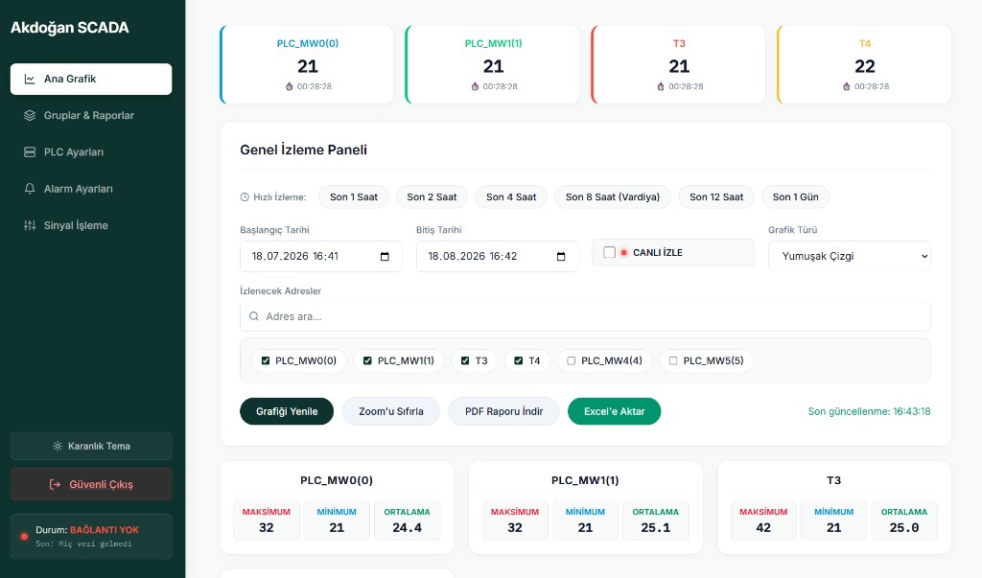The height and width of the screenshot is (578, 982).
Task: Uncheck the T3 address checkbox
Action: tap(465, 360)
